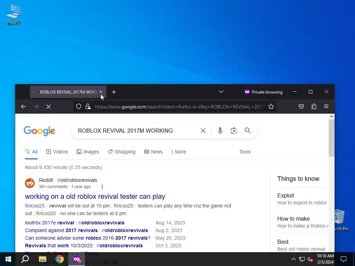Image resolution: width=355 pixels, height=266 pixels.
Task: Open This PC desktop icon
Action: pyautogui.click(x=14, y=14)
